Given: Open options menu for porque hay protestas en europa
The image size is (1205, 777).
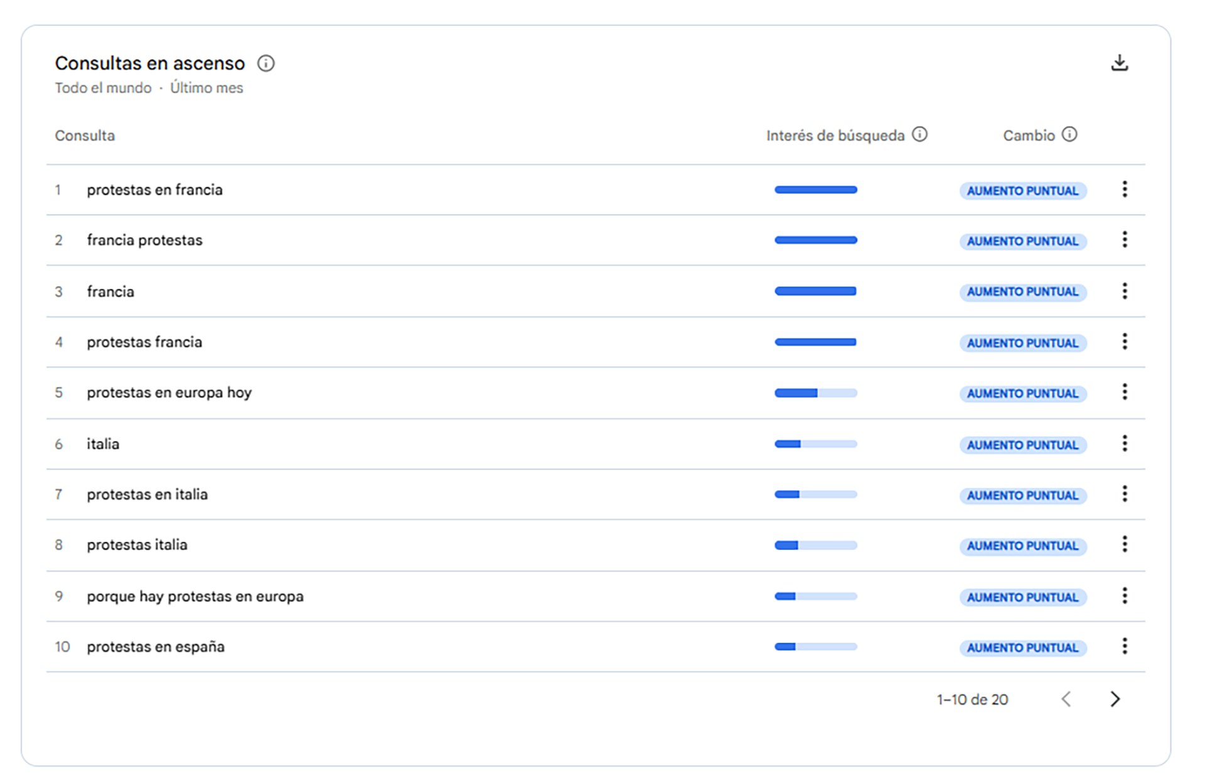Looking at the screenshot, I should [x=1124, y=596].
